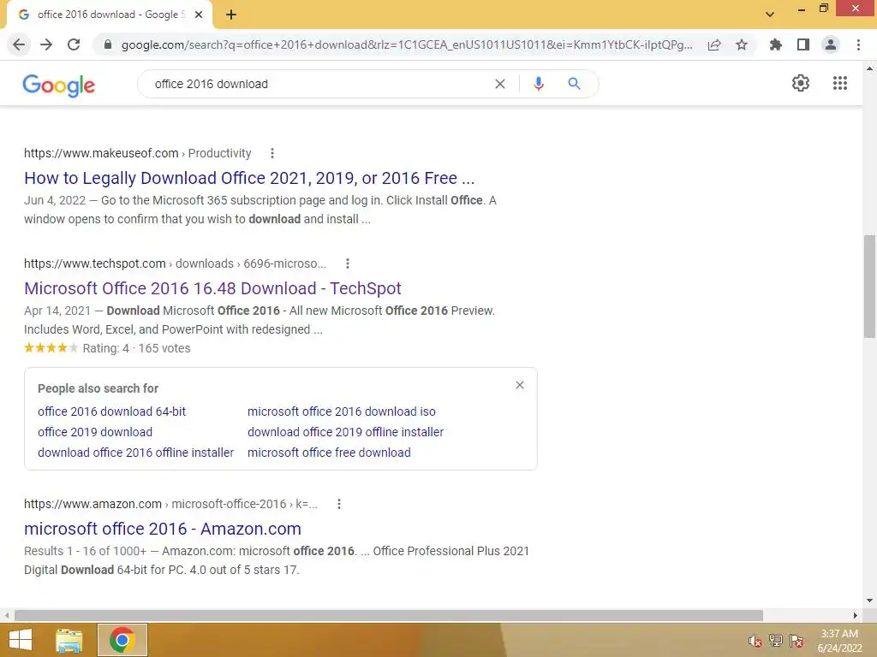The width and height of the screenshot is (877, 657).
Task: Clear the search box text
Action: tap(500, 84)
